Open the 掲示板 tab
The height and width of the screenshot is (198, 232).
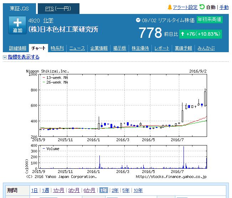[119, 48]
